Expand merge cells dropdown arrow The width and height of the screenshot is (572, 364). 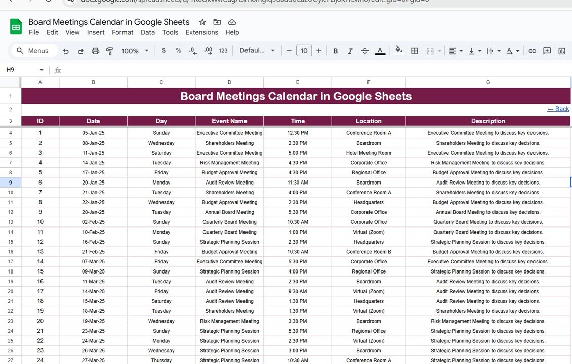coord(439,51)
